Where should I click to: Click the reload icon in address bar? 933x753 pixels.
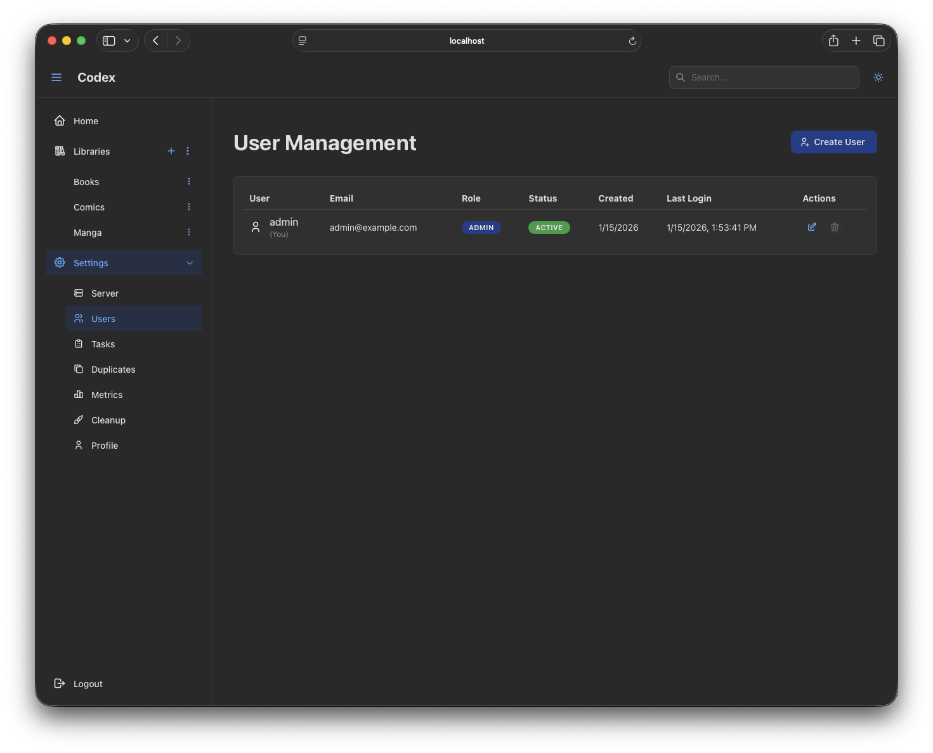coord(632,41)
